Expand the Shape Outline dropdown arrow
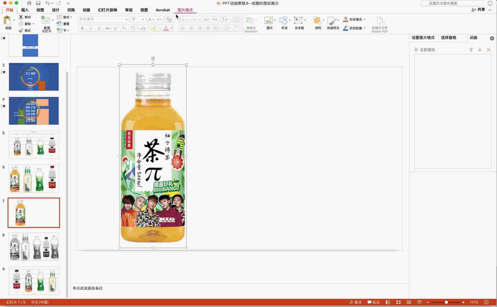Screen dimensions: 497x307 pos(364,28)
